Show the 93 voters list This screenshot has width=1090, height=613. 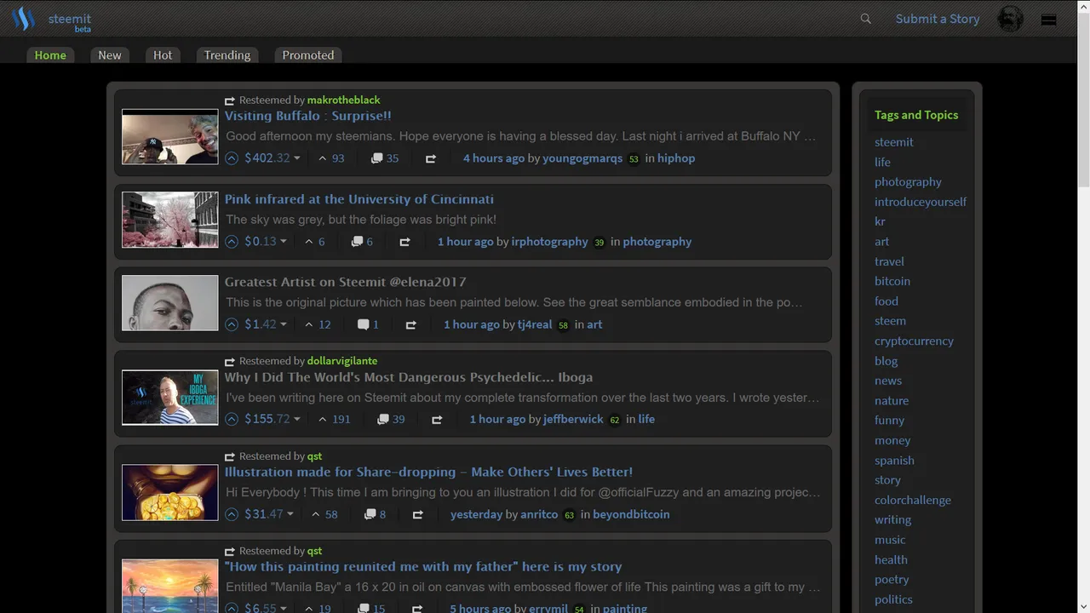[x=331, y=158]
